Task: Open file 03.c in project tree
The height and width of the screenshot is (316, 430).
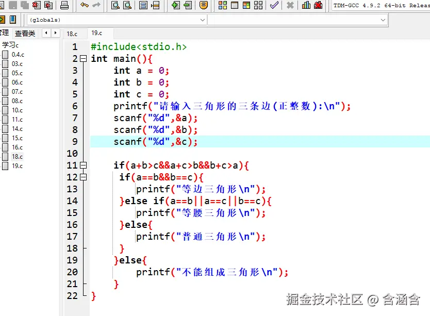Action: click(17, 64)
